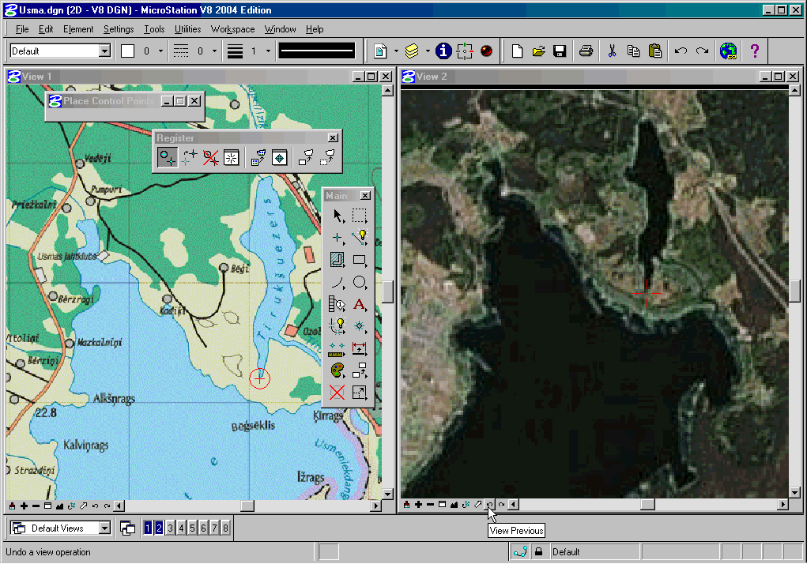807x564 pixels.
Task: Toggle view 4 button in View Groups
Action: click(181, 528)
